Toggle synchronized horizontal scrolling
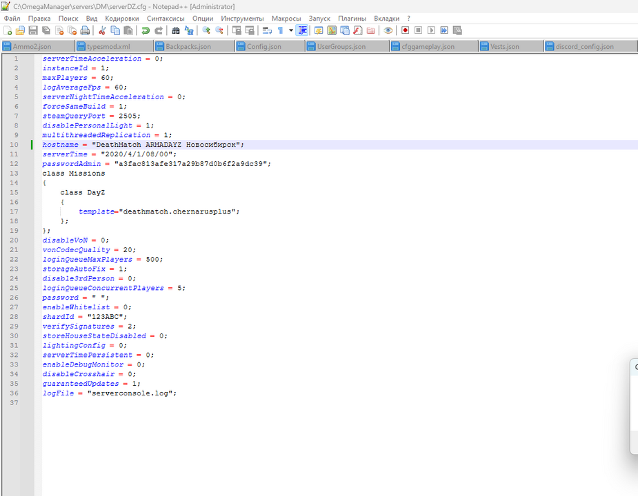 (250, 30)
